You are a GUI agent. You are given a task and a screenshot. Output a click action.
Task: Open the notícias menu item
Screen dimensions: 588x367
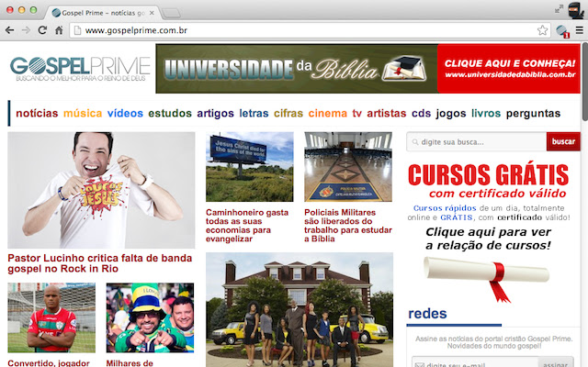[37, 113]
